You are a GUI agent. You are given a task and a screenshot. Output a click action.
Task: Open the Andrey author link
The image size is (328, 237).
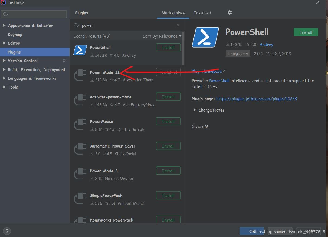click(x=266, y=45)
